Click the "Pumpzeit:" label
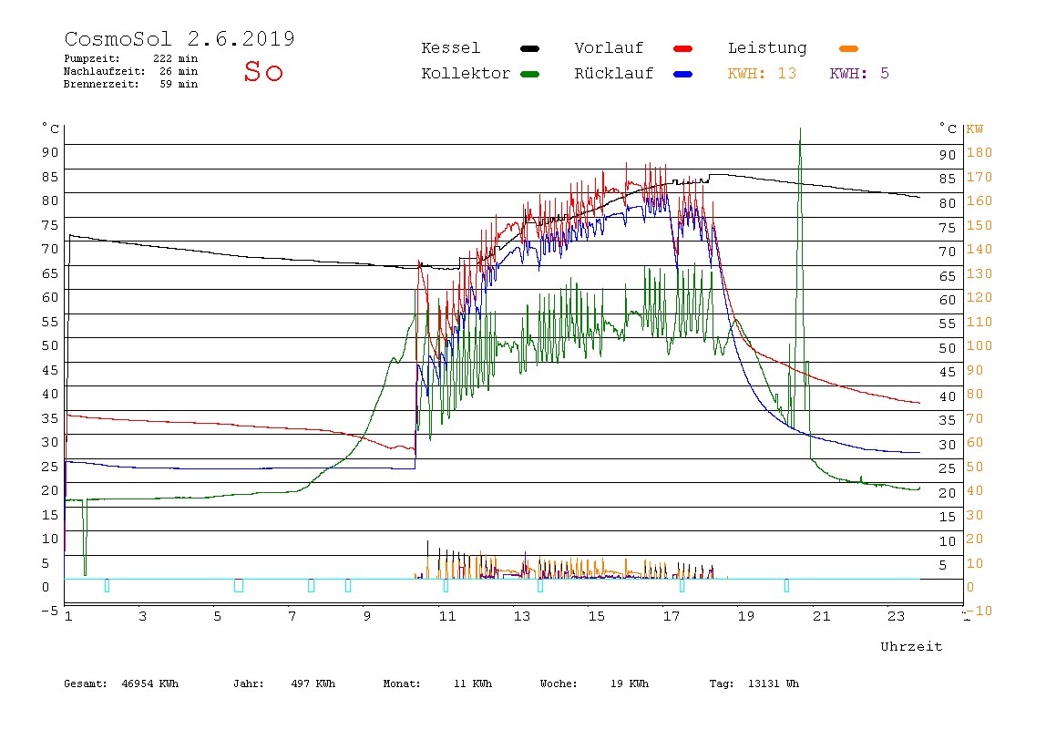The width and height of the screenshot is (1046, 740). point(92,58)
